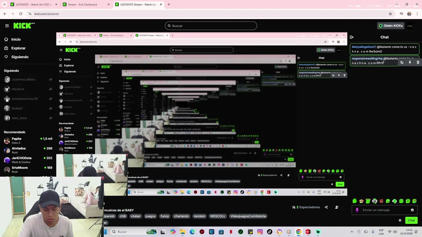
Task: Open TikTok from the taskbar
Action: tap(270, 232)
